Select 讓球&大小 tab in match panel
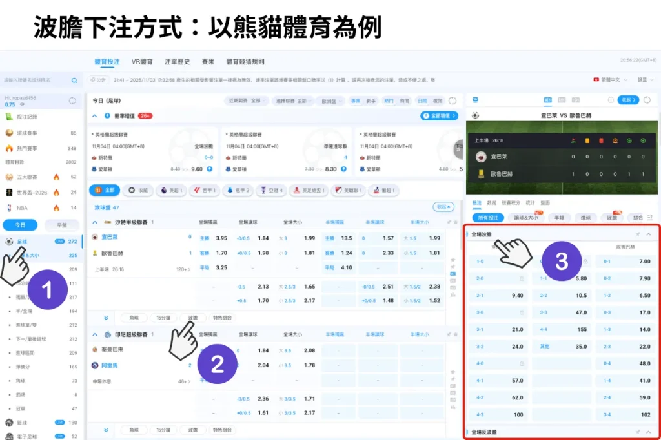This screenshot has height=440, width=661. (x=525, y=218)
